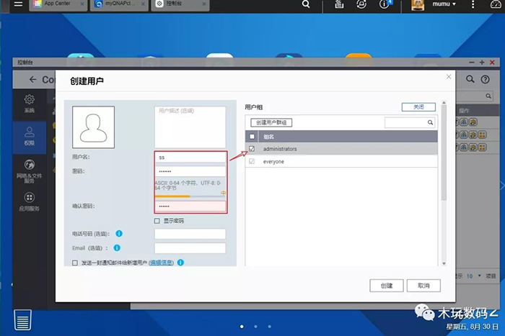This screenshot has height=336, width=505.
Task: Click the mumu user avatar
Action: click(x=418, y=4)
